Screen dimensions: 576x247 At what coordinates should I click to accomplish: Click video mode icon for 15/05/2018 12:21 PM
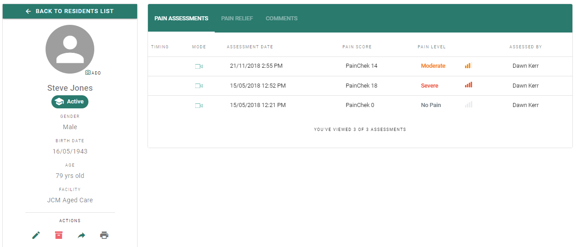(x=199, y=105)
